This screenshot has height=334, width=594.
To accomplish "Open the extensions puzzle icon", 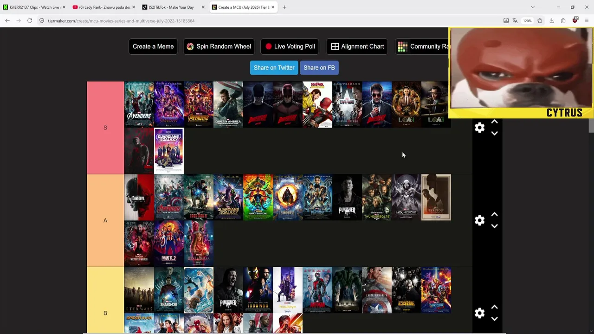I will (x=563, y=20).
